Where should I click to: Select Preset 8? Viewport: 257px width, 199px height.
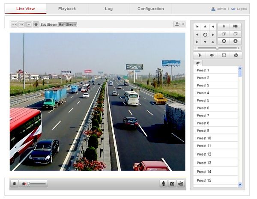(215, 123)
